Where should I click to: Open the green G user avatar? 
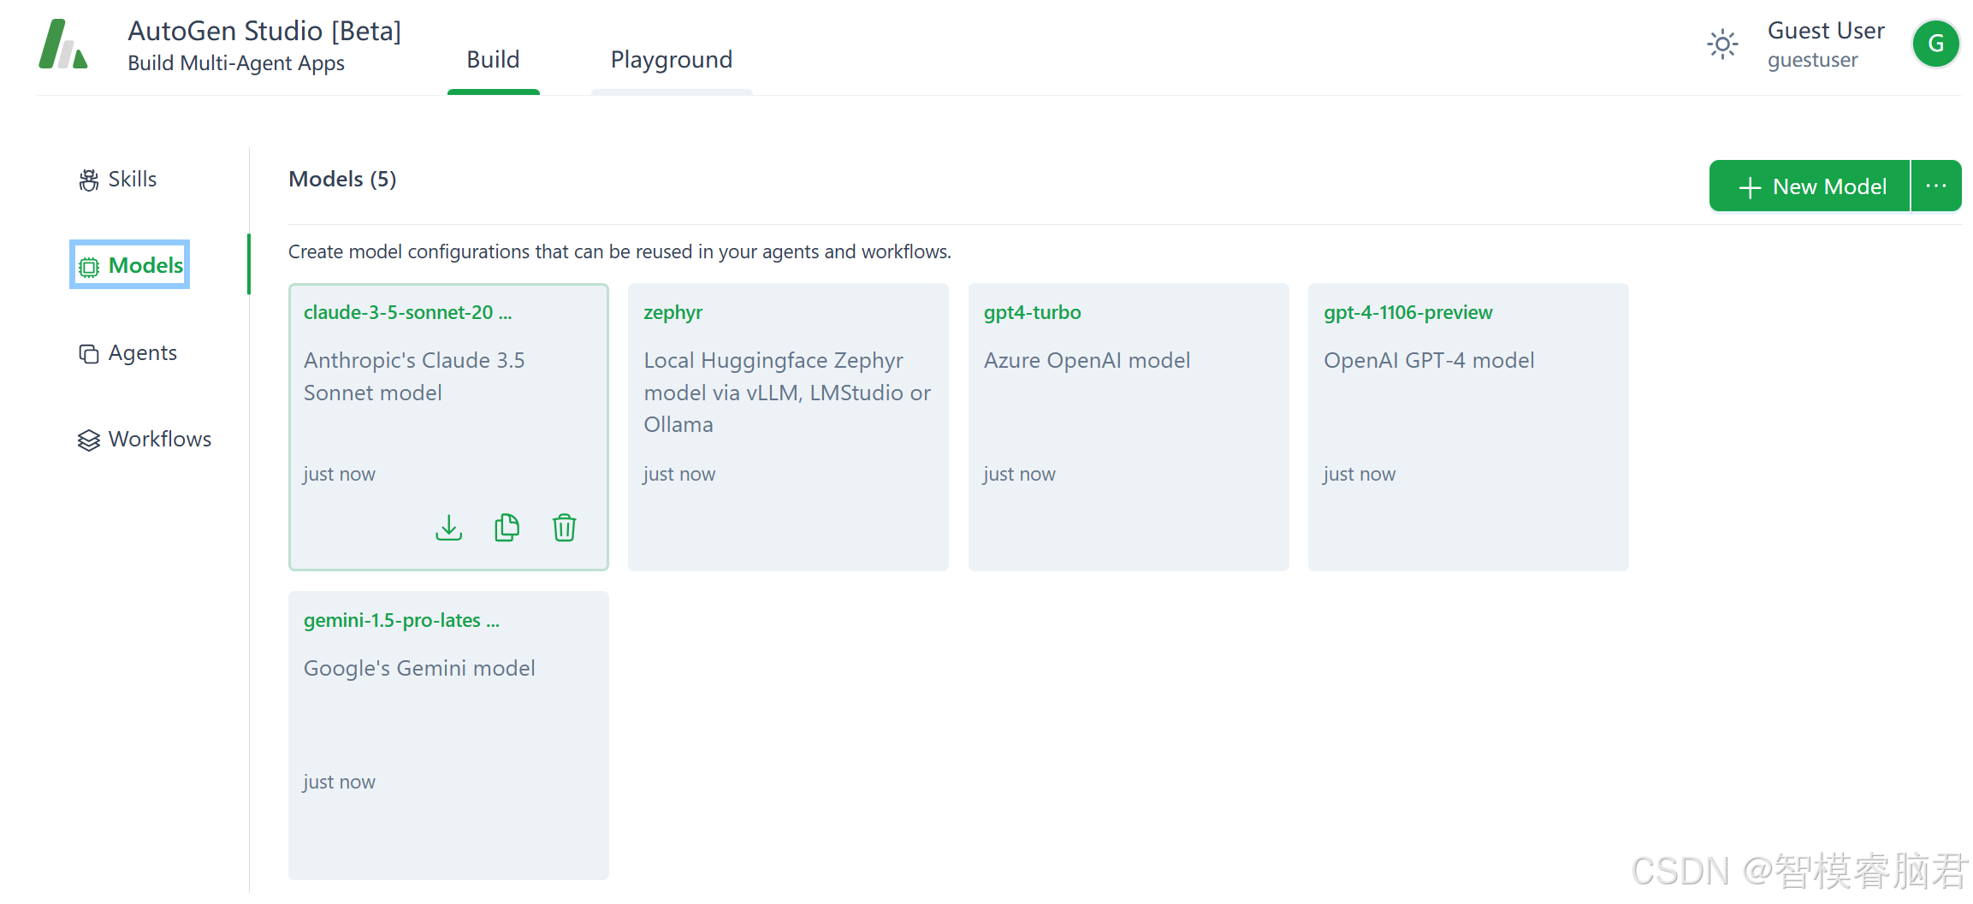pyautogui.click(x=1936, y=44)
